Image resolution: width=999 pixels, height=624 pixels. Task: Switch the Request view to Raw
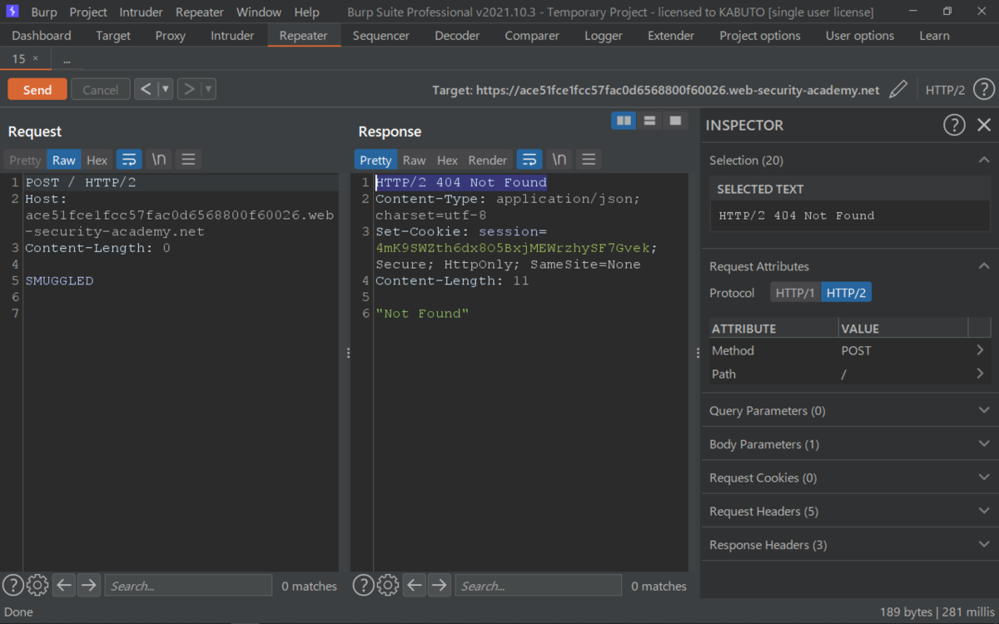coord(63,160)
